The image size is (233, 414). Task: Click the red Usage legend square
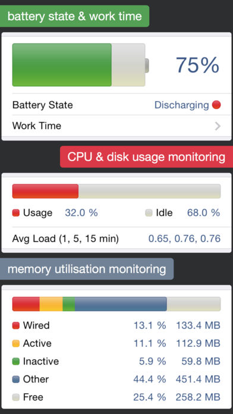tap(16, 213)
